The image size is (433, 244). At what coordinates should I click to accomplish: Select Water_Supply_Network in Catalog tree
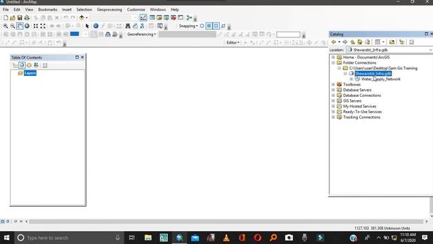pyautogui.click(x=380, y=79)
